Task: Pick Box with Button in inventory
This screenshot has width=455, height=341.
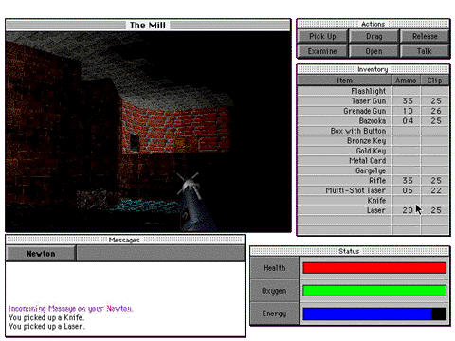Action: click(373, 131)
